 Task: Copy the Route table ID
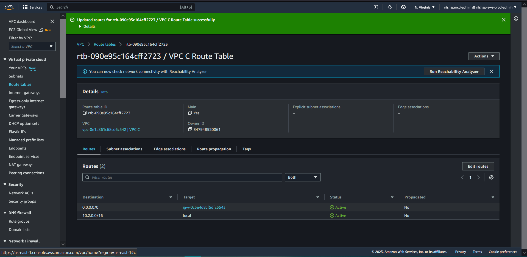pos(85,113)
